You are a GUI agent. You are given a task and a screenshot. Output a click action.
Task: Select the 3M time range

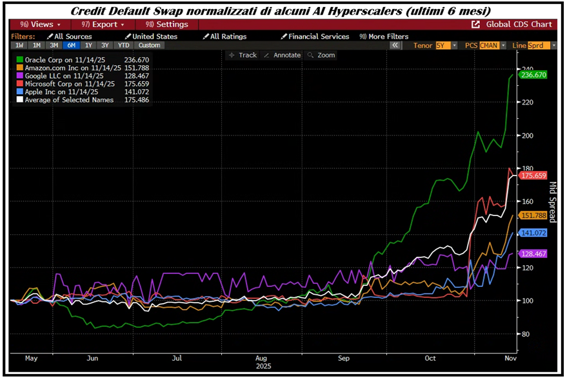[54, 46]
